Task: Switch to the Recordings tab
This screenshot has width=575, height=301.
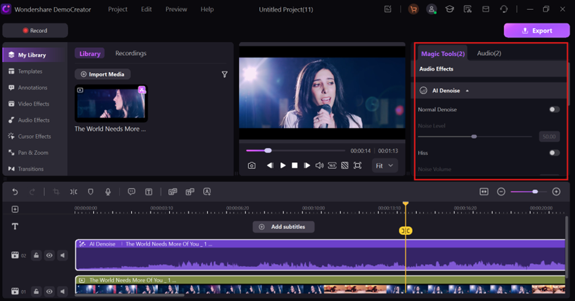Action: [x=131, y=53]
